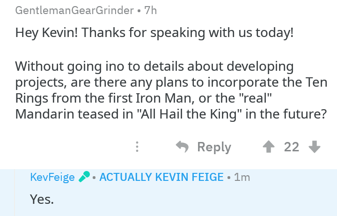Click the microphone icon beside KevFeige
This screenshot has width=337, height=216.
tap(84, 177)
